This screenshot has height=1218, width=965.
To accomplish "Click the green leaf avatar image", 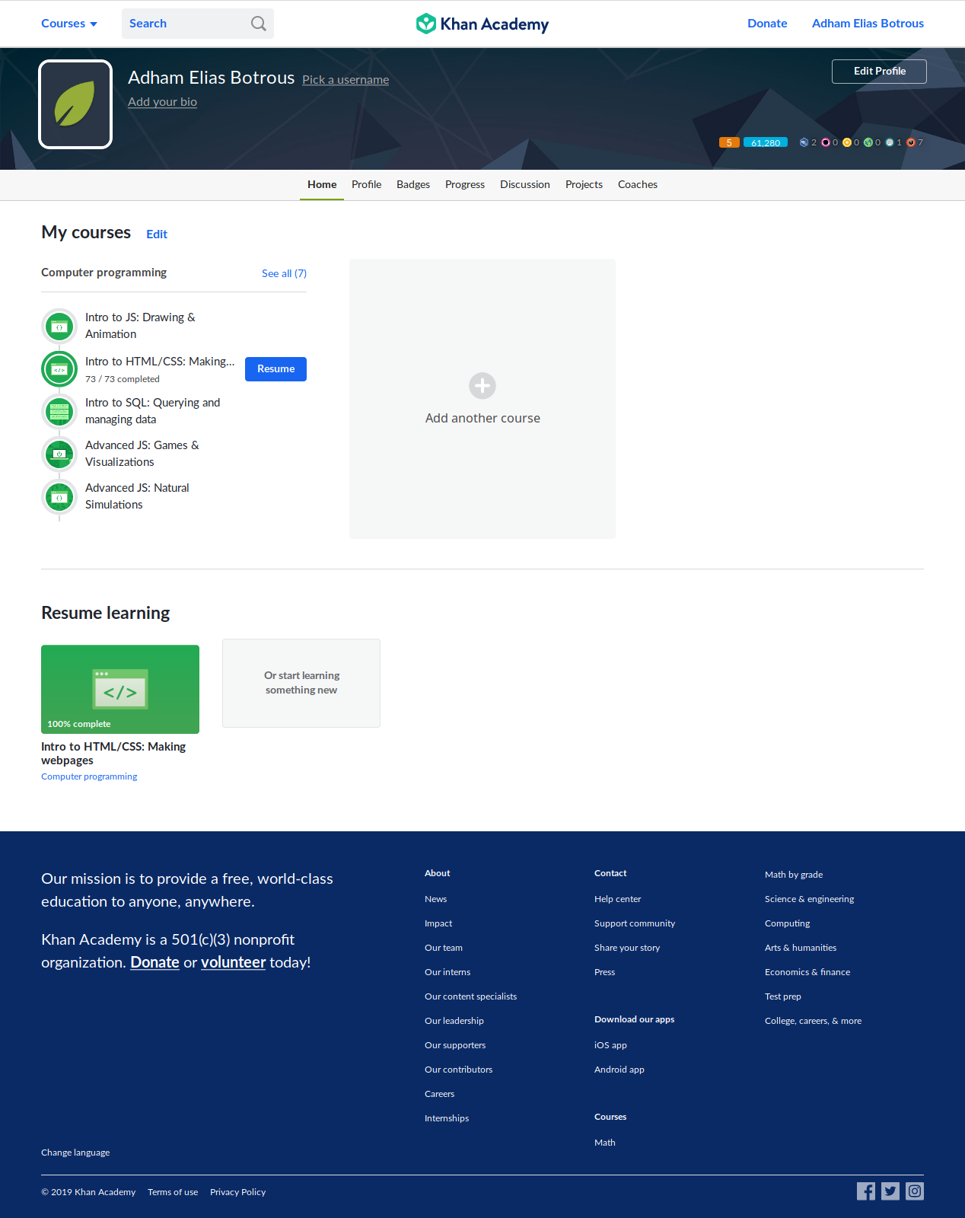I will [x=75, y=104].
